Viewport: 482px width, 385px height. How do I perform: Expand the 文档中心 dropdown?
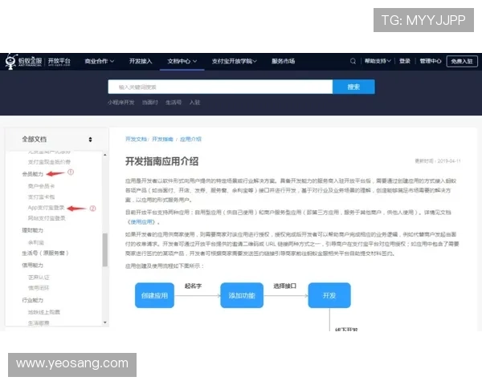click(x=182, y=62)
